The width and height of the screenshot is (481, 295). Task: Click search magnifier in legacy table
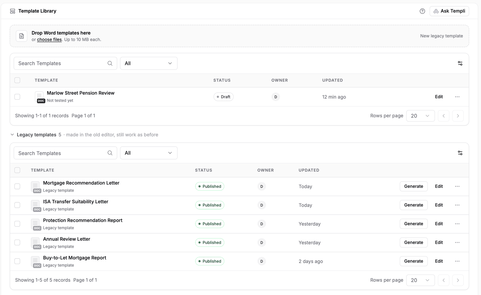tap(110, 153)
